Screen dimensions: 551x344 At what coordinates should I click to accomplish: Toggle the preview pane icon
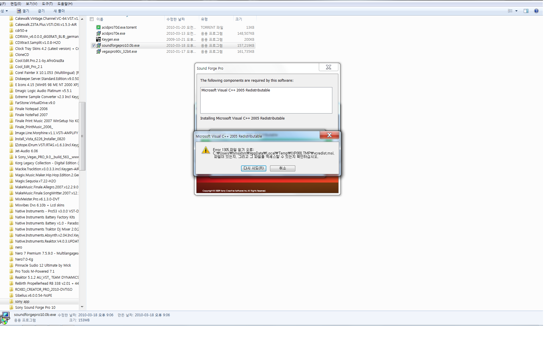point(526,11)
